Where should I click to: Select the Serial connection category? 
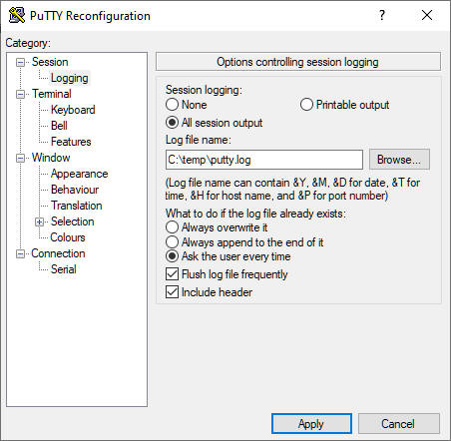[x=63, y=269]
